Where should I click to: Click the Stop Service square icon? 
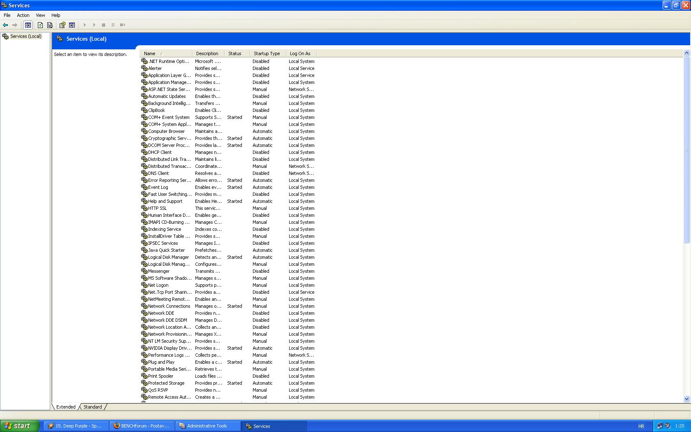pyautogui.click(x=104, y=25)
